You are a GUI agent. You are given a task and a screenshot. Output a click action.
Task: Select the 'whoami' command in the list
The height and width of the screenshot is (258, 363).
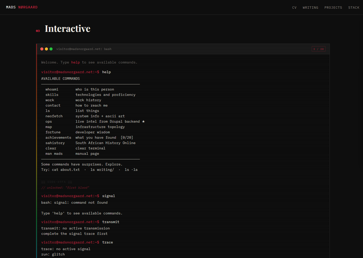(52, 89)
